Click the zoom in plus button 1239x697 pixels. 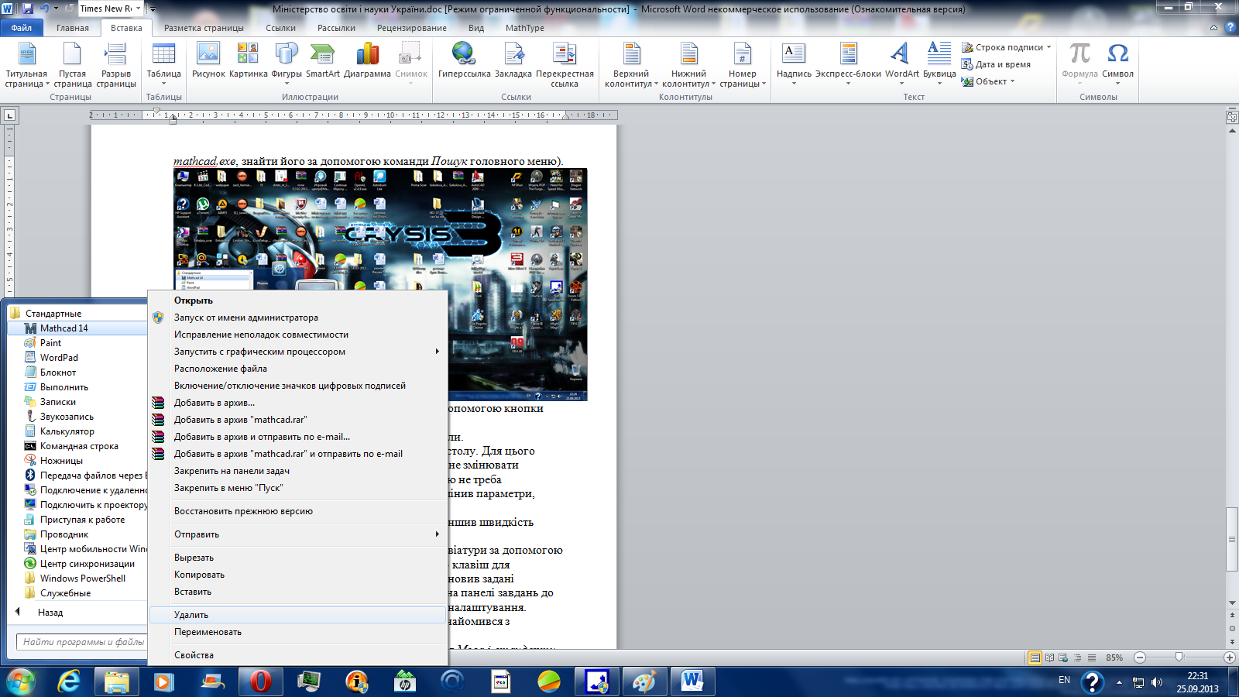click(1229, 658)
